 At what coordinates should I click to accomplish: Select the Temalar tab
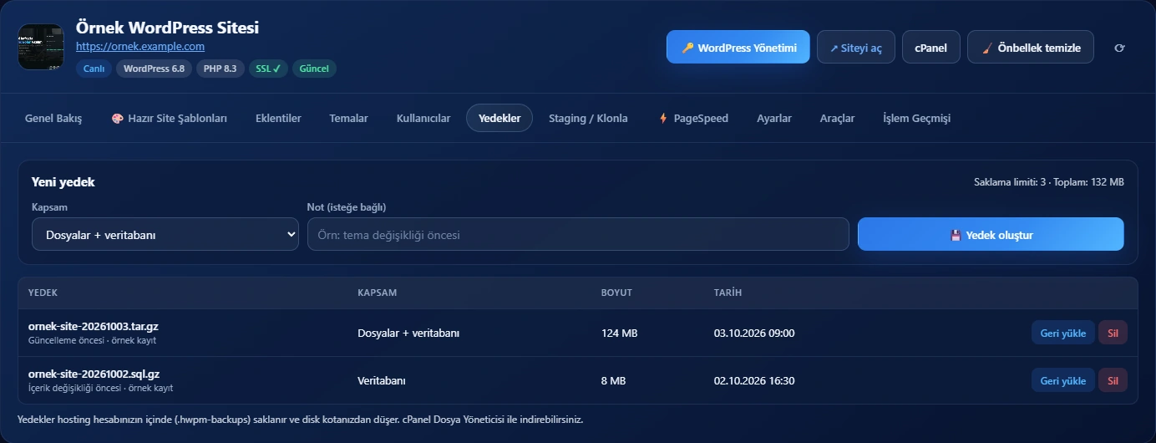pyautogui.click(x=349, y=119)
